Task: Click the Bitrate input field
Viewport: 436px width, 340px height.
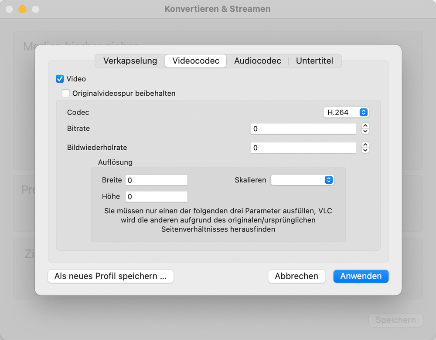Action: 303,129
